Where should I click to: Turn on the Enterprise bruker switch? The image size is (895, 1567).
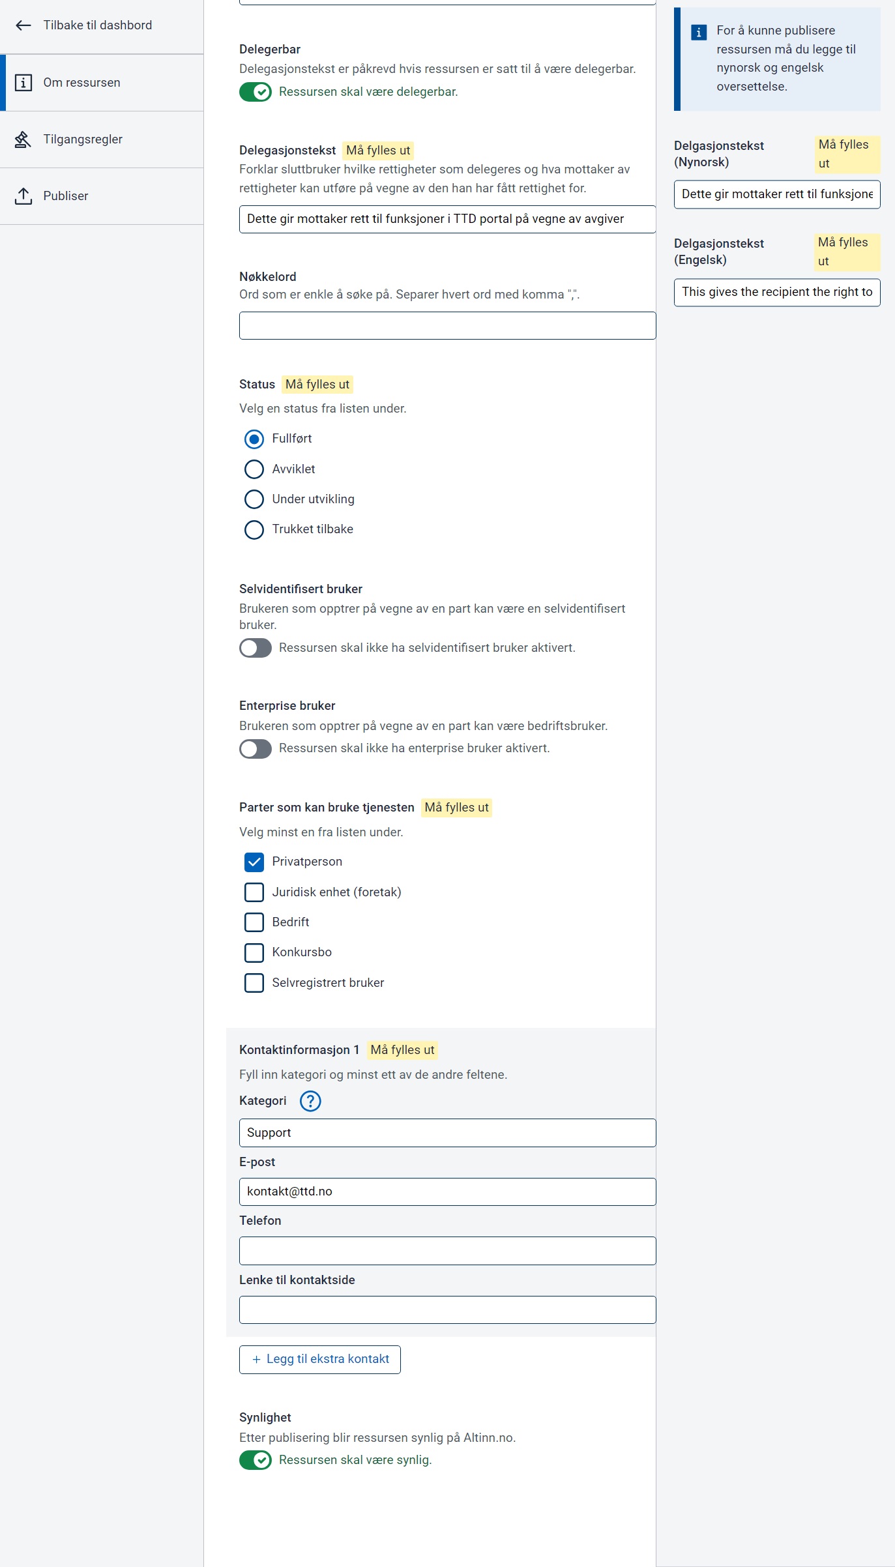[x=256, y=749]
